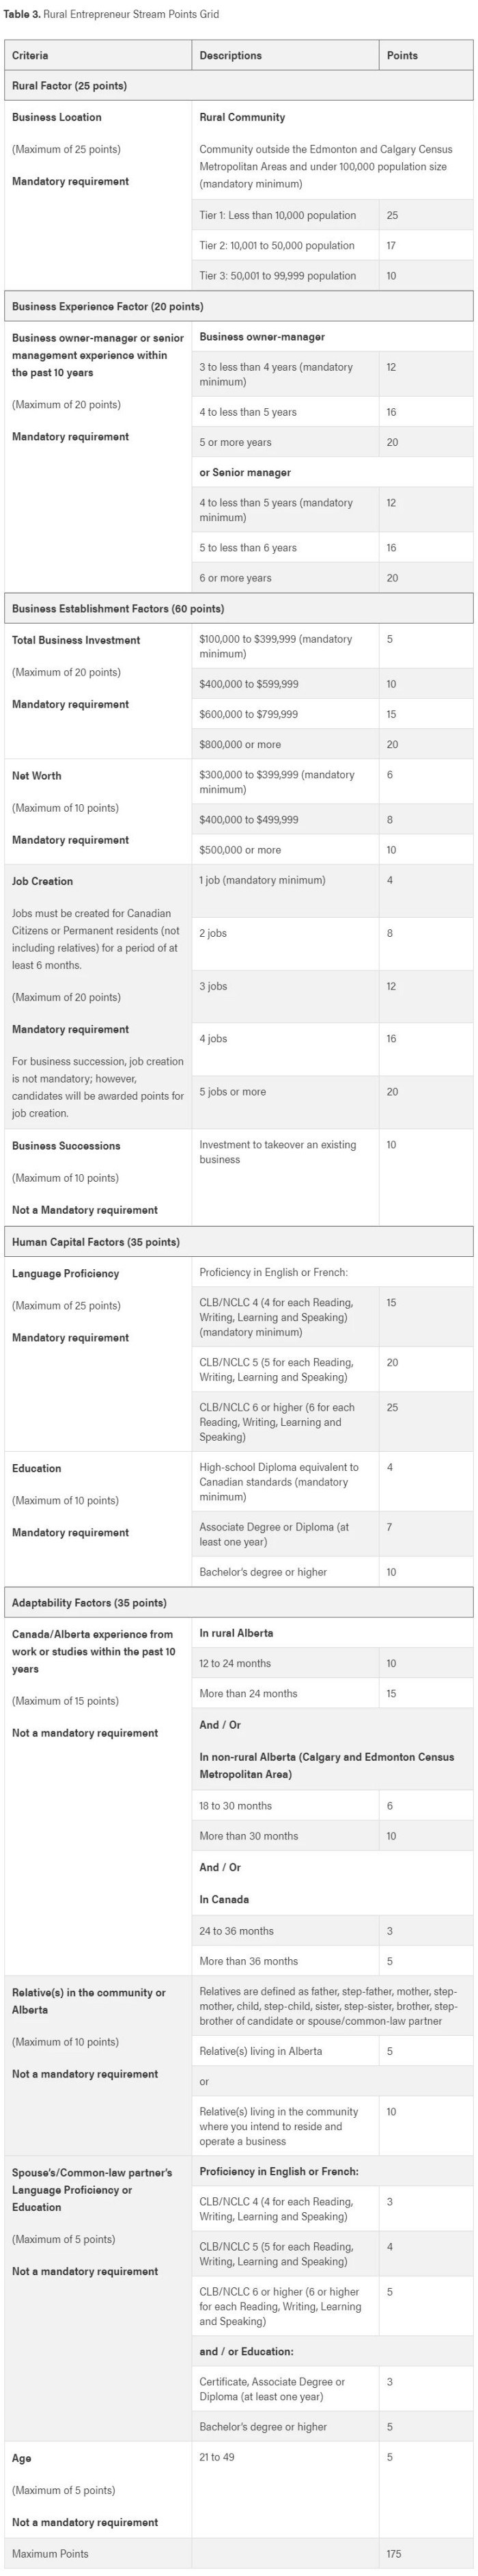Image resolution: width=478 pixels, height=2576 pixels.
Task: Click the $800,000 or more investment cell
Action: tap(240, 744)
